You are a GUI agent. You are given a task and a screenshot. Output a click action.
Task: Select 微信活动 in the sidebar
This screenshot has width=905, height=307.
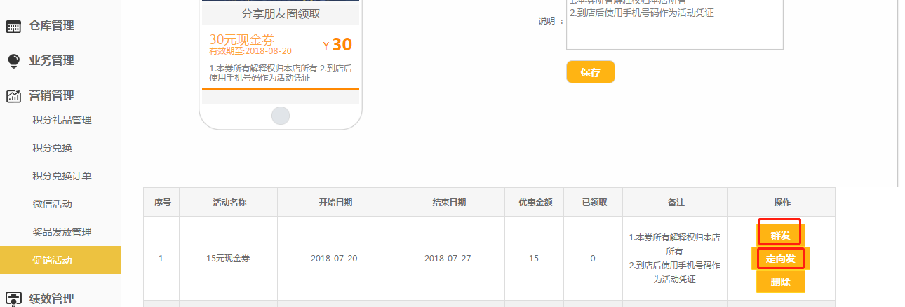[53, 204]
